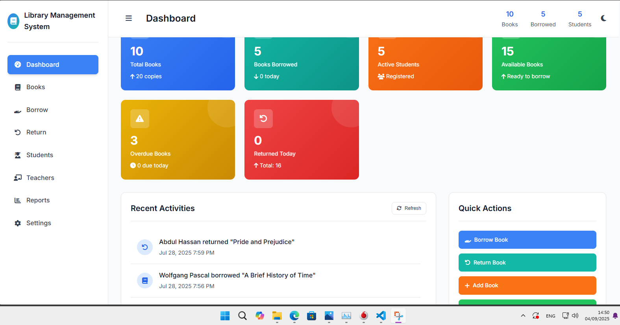The height and width of the screenshot is (325, 620).
Task: Click the ENG language indicator
Action: coord(551,316)
